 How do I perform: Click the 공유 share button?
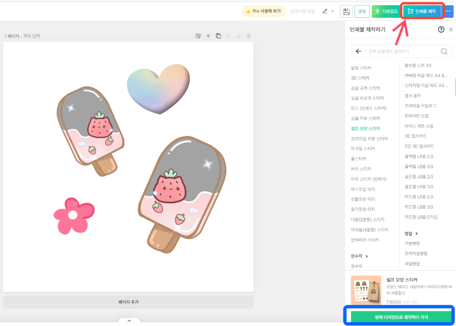pos(362,12)
